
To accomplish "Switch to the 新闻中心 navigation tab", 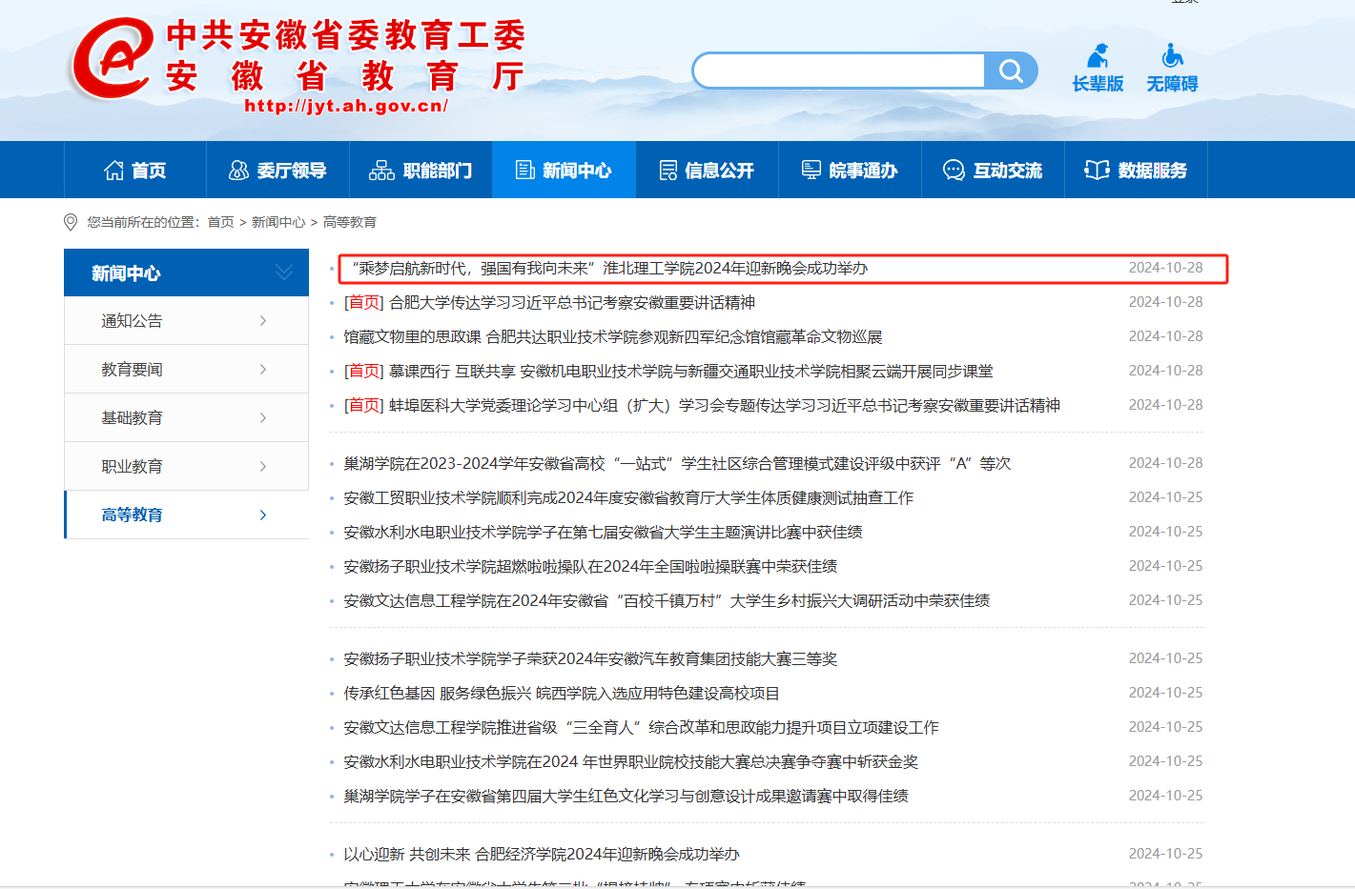I will click(564, 171).
